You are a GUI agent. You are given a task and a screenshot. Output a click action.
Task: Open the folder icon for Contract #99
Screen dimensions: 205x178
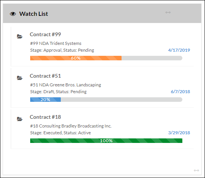click(20, 37)
